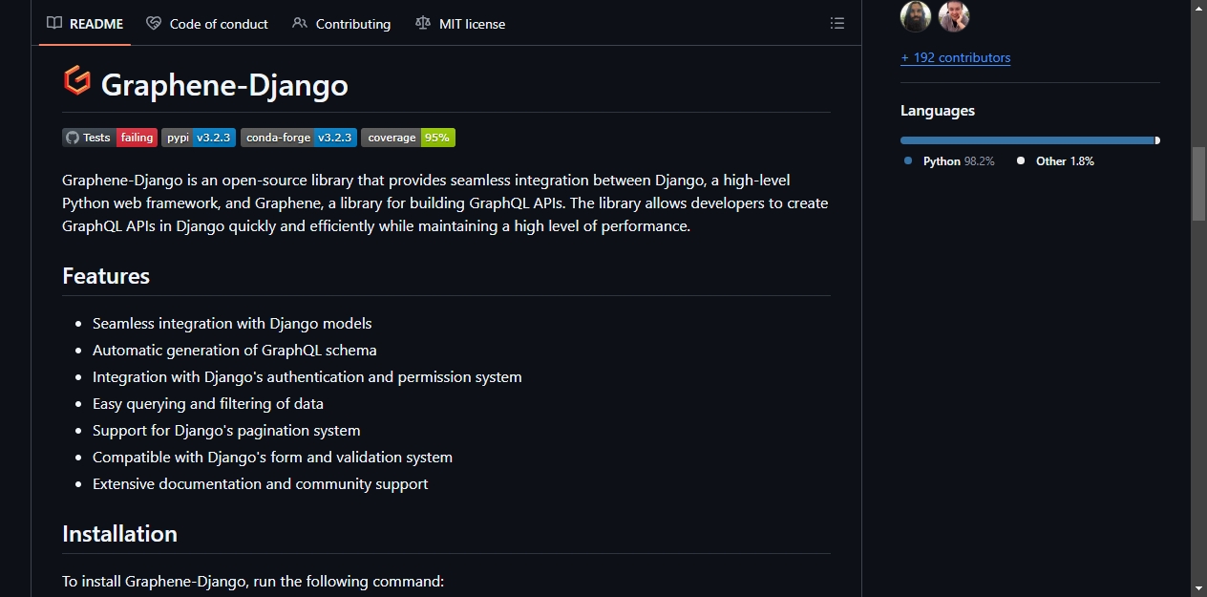This screenshot has height=597, width=1207.
Task: Click the authentication and permission system item
Action: [307, 377]
